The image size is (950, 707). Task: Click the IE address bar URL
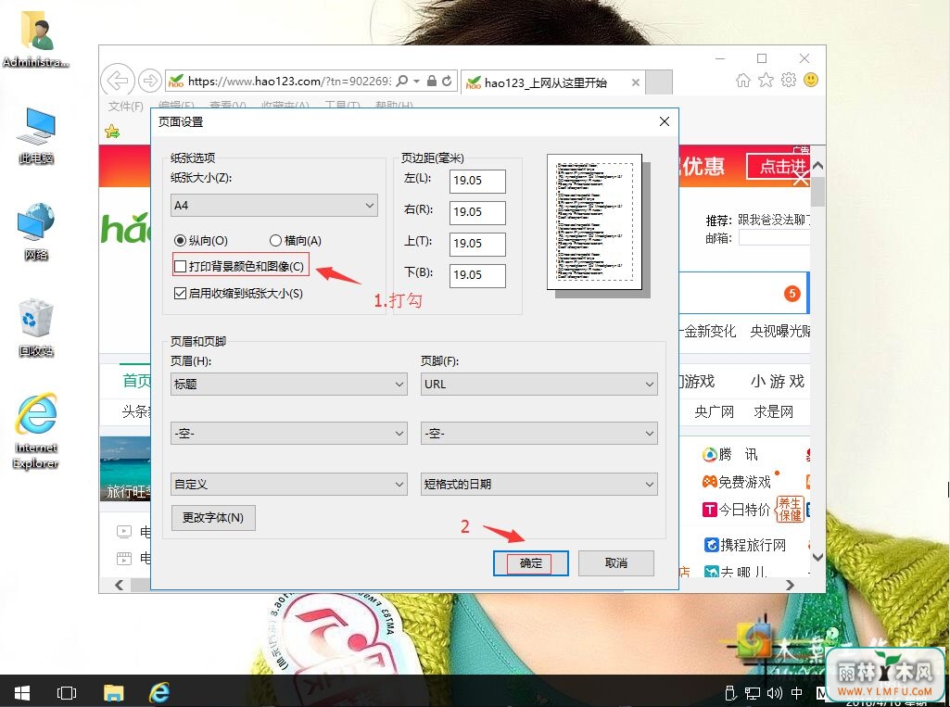289,81
